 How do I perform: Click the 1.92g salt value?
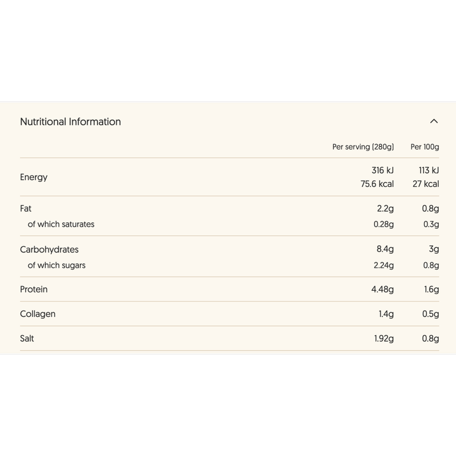[384, 339]
